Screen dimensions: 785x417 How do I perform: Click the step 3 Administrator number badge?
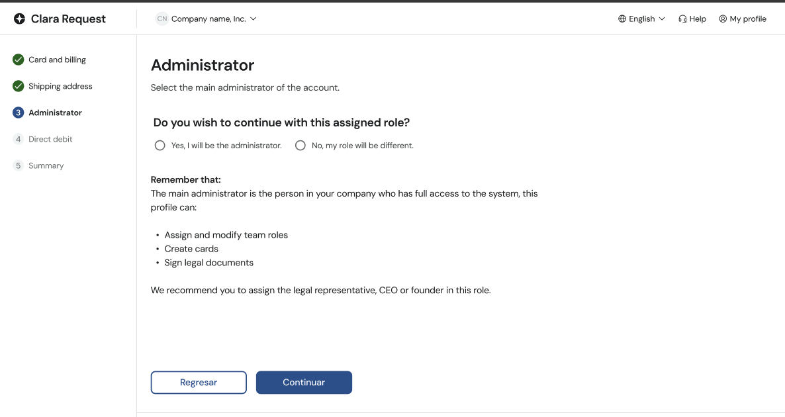pyautogui.click(x=18, y=113)
